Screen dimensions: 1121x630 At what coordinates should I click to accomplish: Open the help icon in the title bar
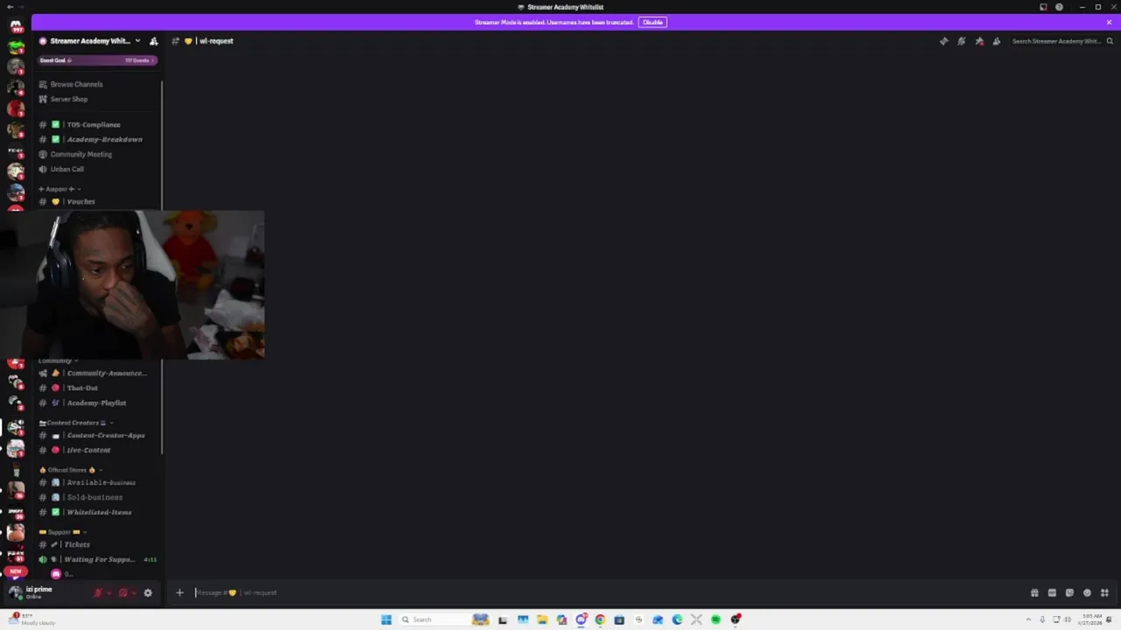click(1059, 7)
